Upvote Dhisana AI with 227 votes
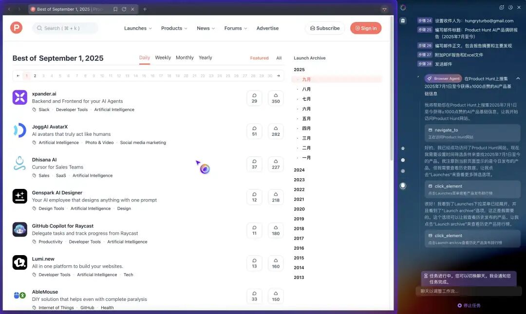526x314 pixels. tap(276, 164)
